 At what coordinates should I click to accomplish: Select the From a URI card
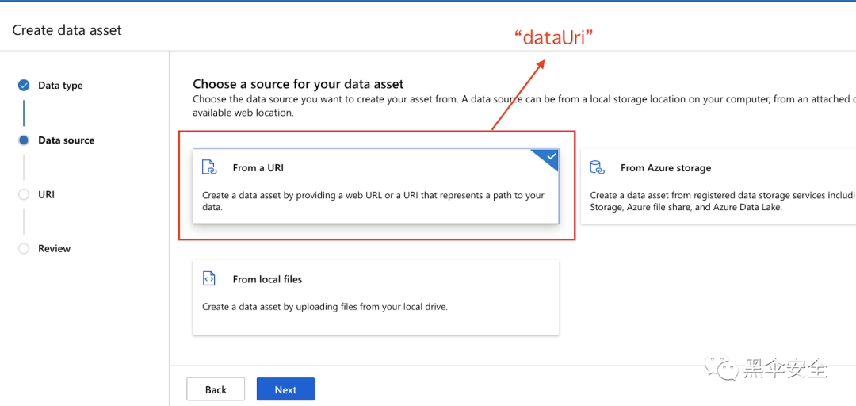[376, 186]
